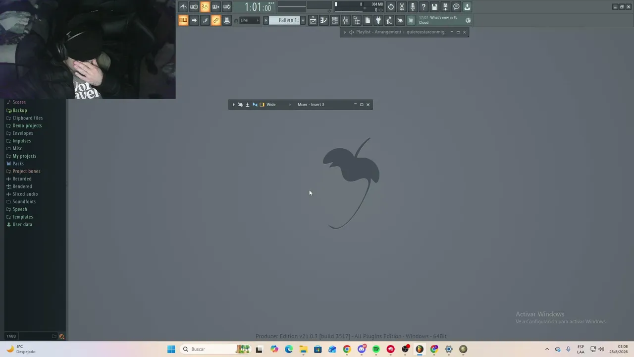Open help with the question mark icon
The height and width of the screenshot is (357, 634).
(423, 7)
